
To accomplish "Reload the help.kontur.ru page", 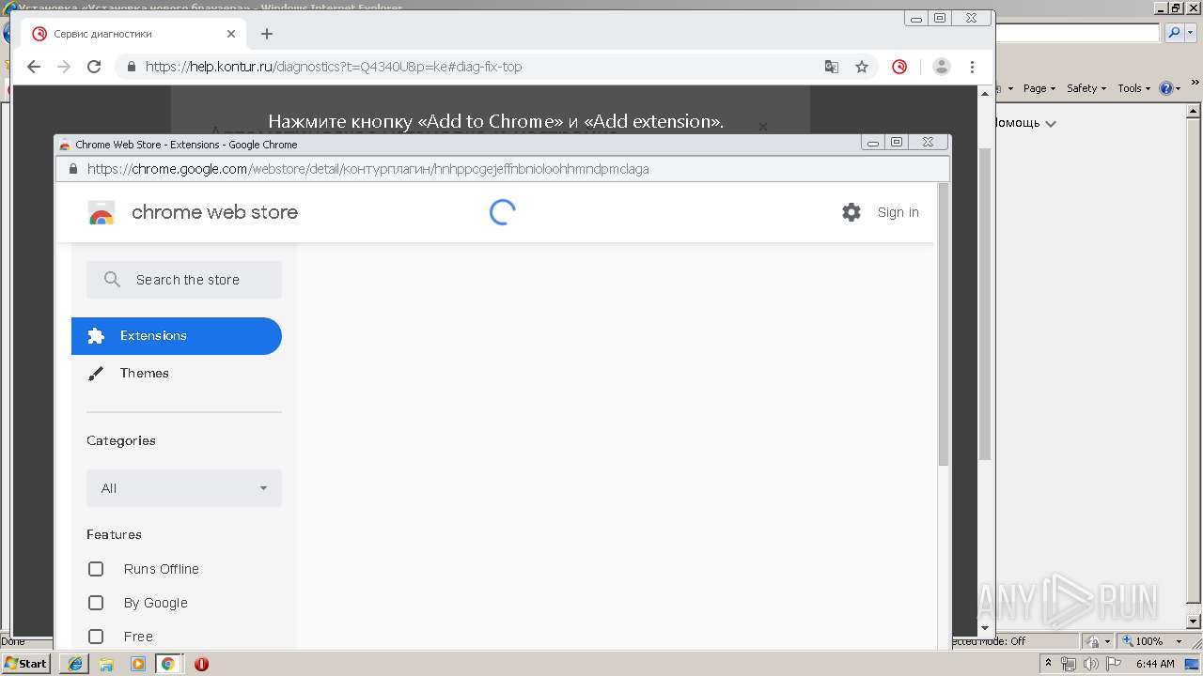I will click(x=94, y=67).
